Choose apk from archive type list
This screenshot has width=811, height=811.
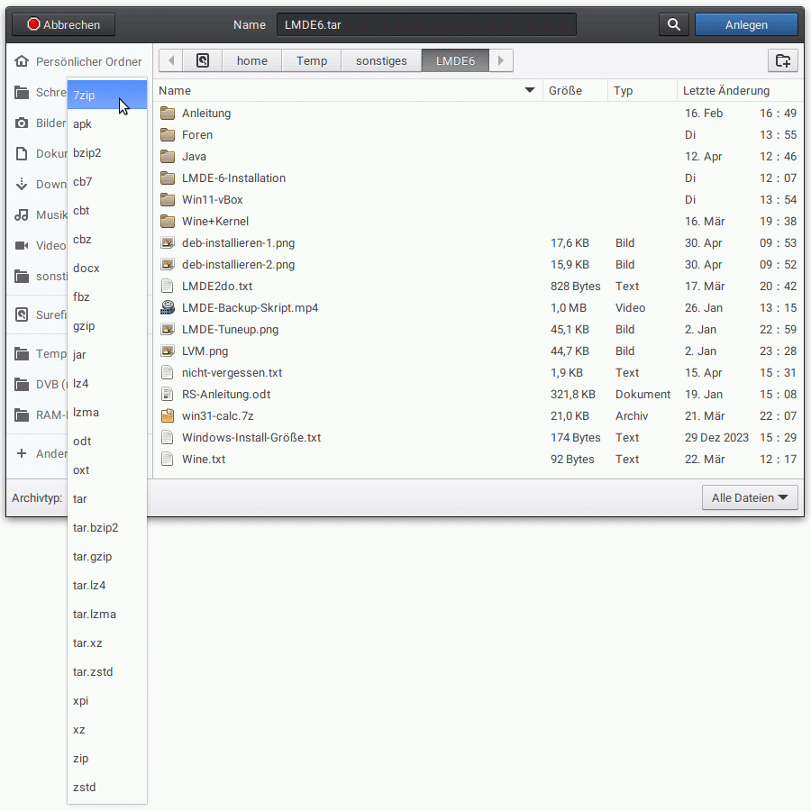click(x=107, y=124)
